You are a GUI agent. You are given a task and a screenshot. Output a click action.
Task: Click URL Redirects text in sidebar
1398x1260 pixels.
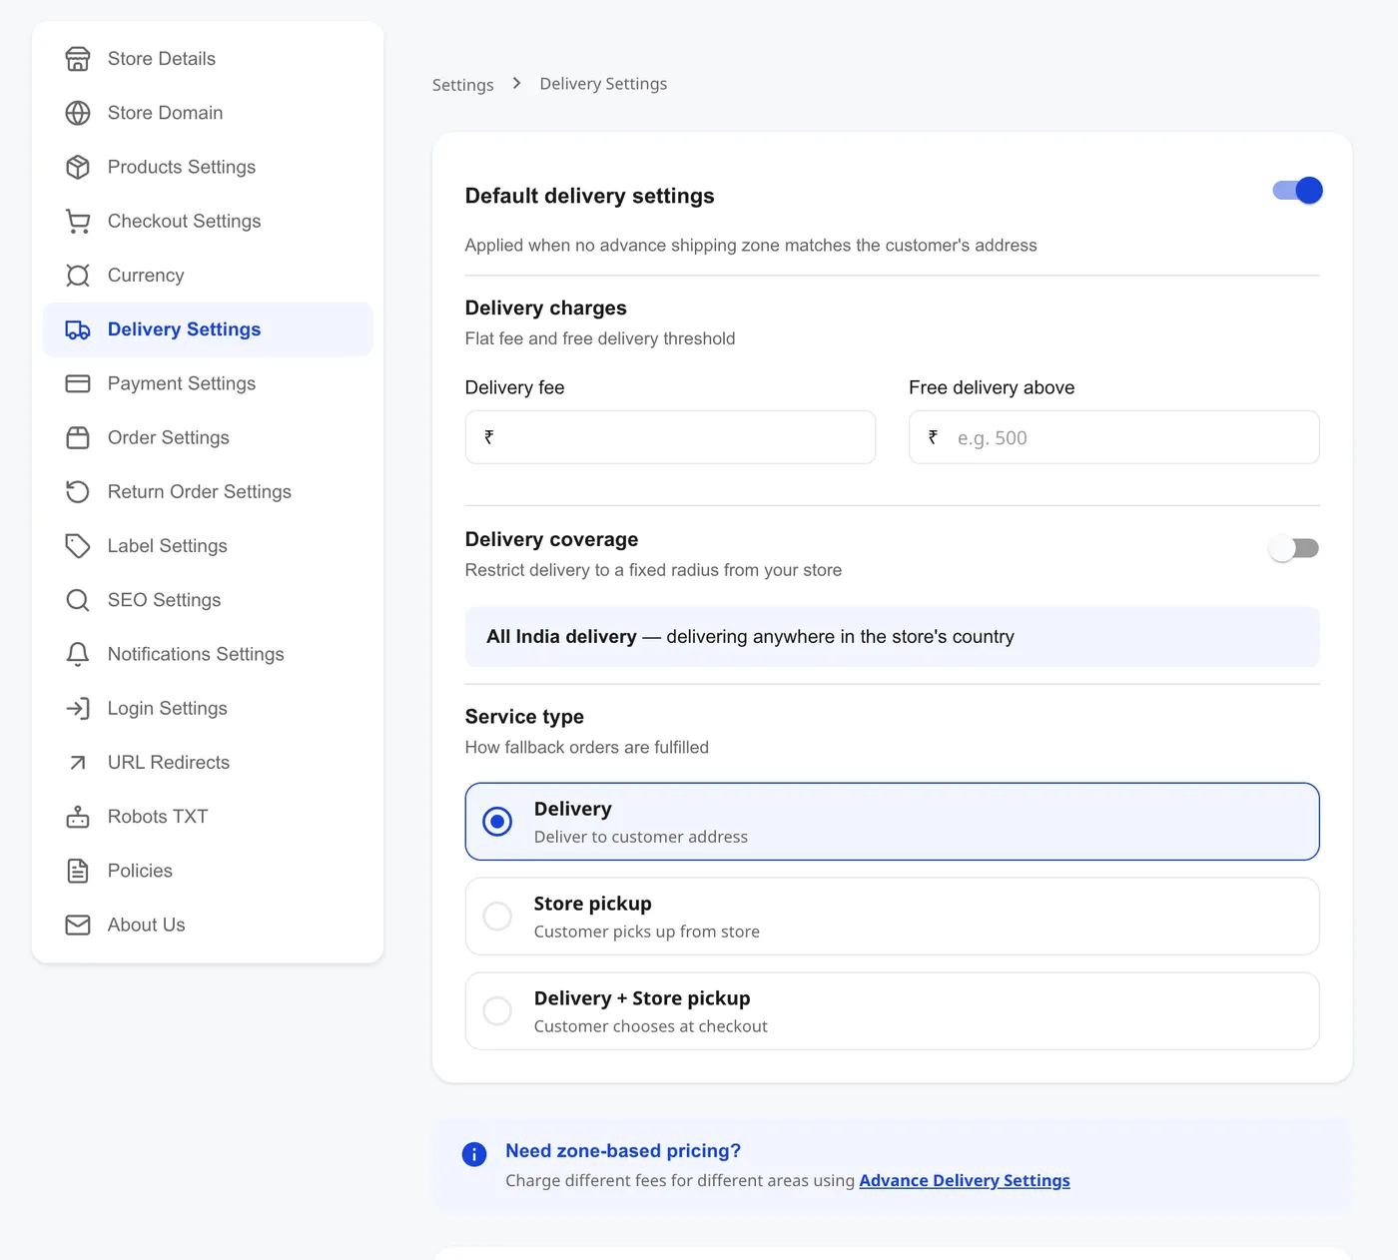point(169,762)
